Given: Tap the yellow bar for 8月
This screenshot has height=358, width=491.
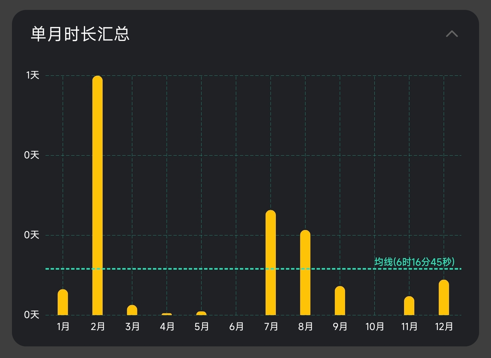Looking at the screenshot, I should tap(305, 273).
